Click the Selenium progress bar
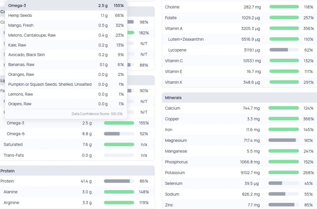Viewport: 317px width, 209px height. coord(283,183)
